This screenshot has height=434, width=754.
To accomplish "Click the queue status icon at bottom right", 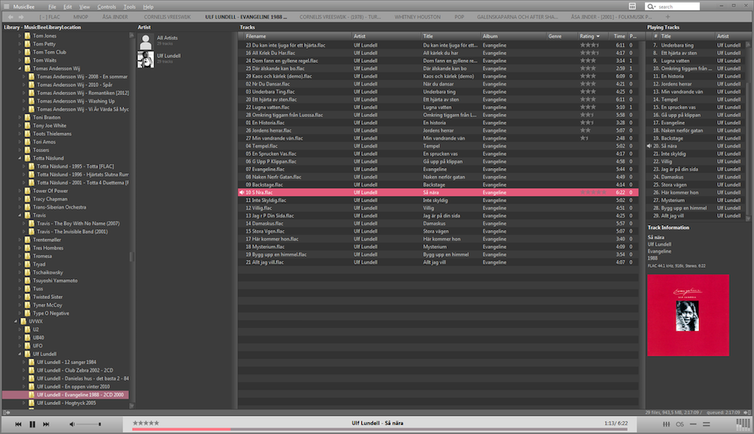I will tap(746, 412).
